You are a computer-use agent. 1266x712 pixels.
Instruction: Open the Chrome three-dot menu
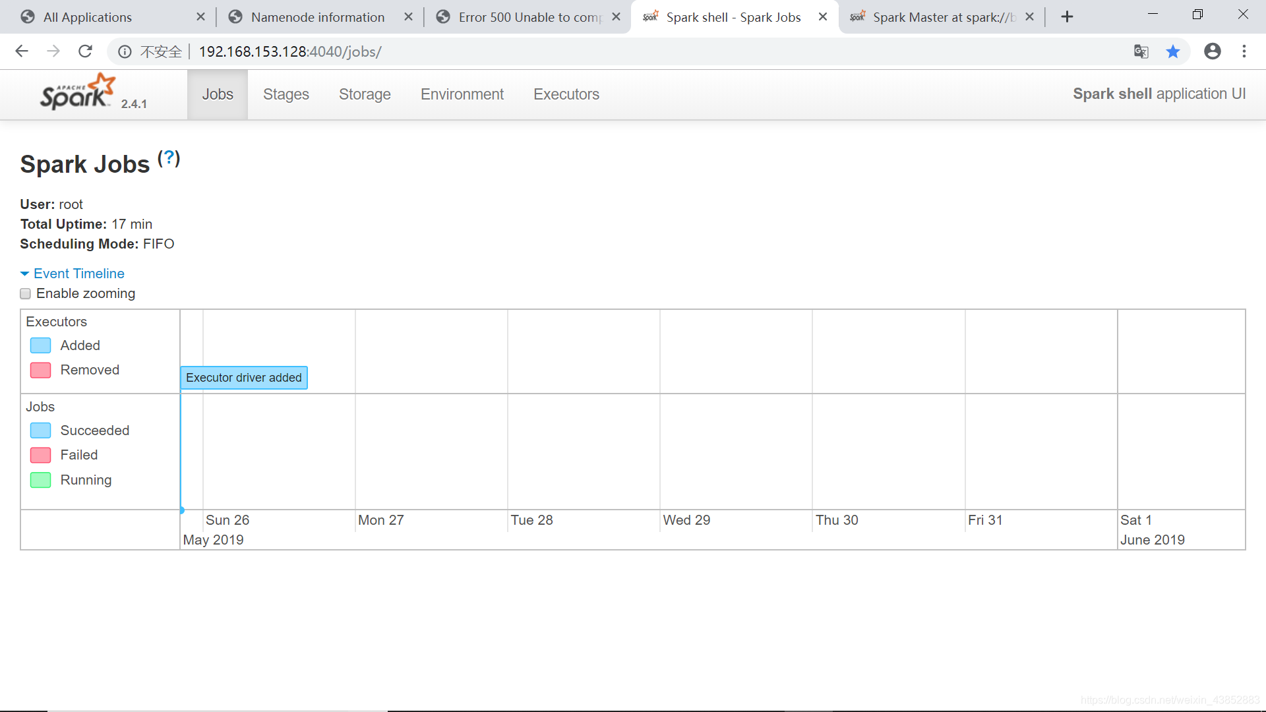(x=1244, y=51)
